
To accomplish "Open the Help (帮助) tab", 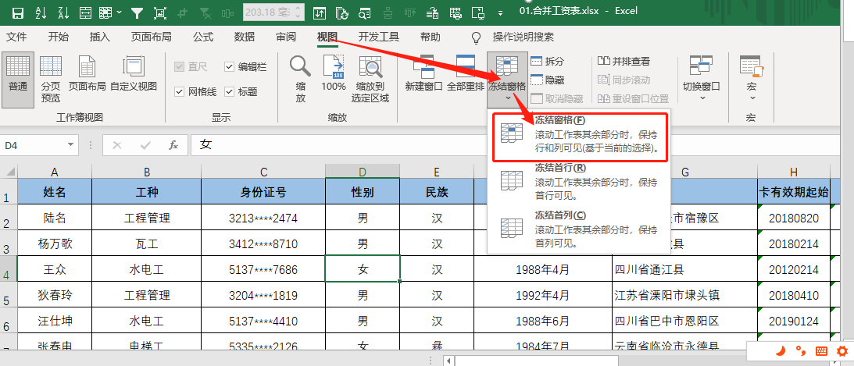I will tap(431, 37).
